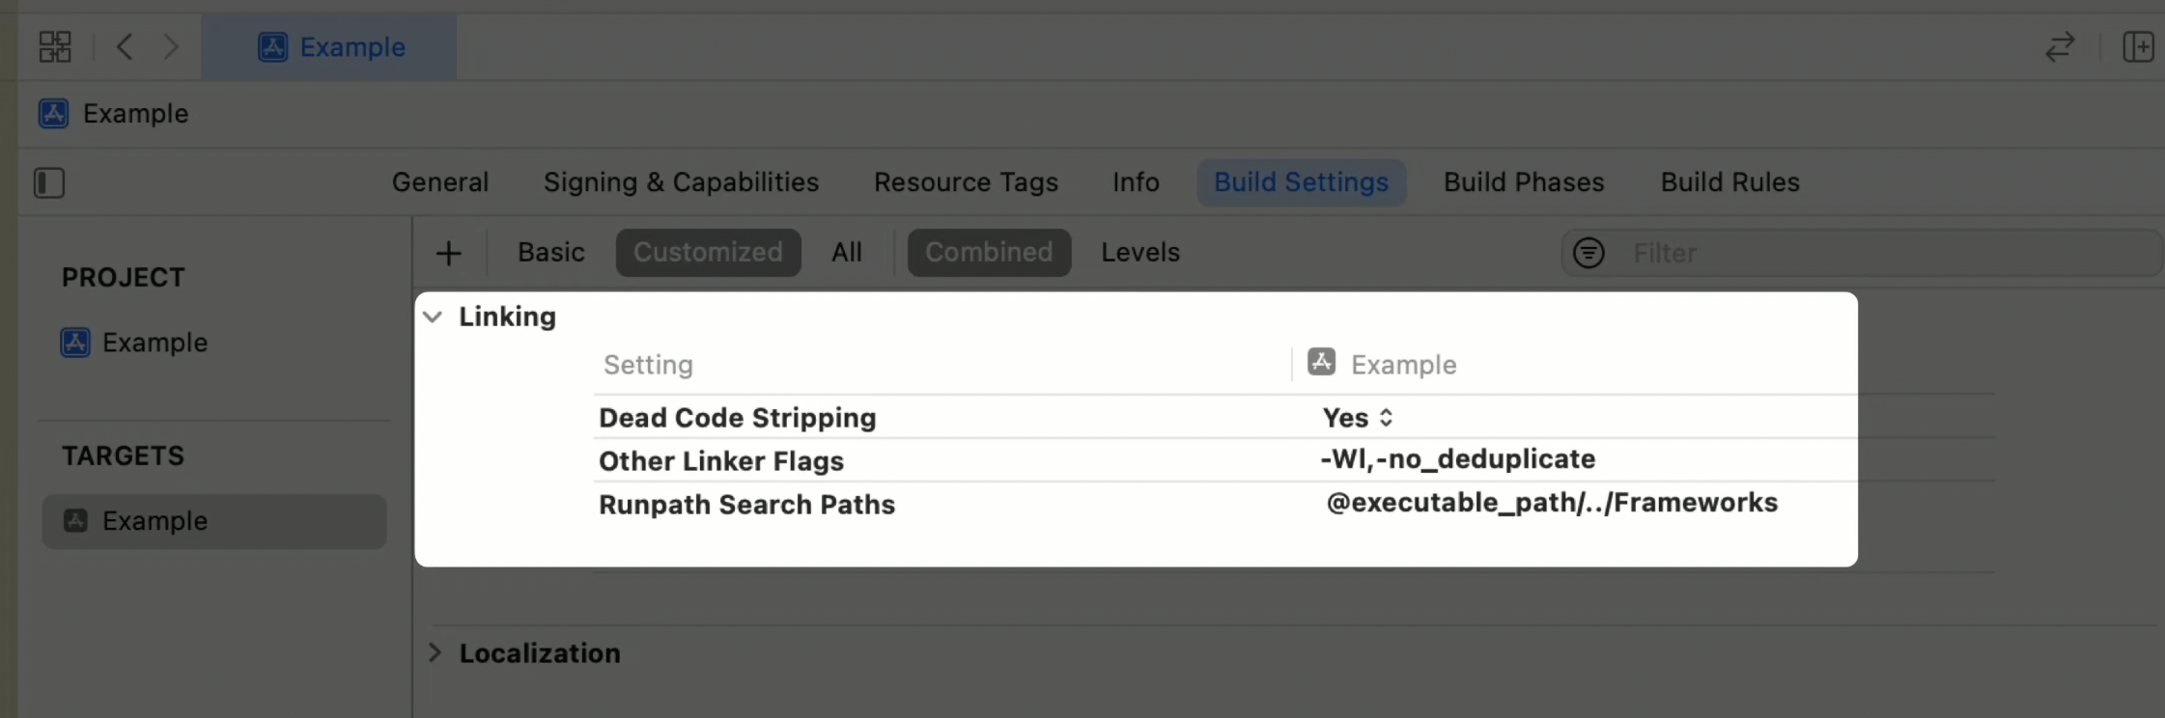
Task: Switch view to Levels
Action: tap(1140, 252)
